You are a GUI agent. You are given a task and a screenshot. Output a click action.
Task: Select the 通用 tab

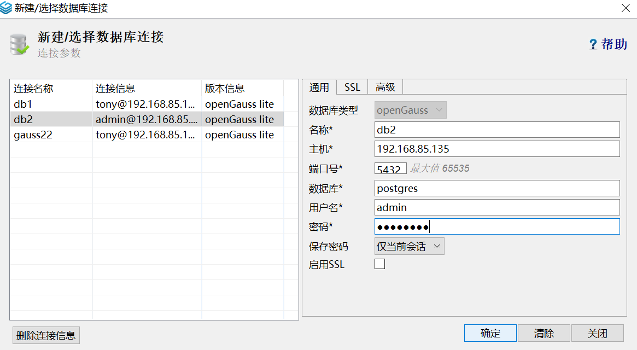pos(319,87)
